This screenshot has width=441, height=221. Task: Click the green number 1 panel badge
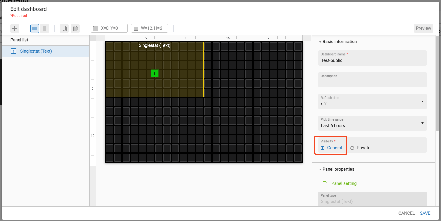tap(154, 73)
